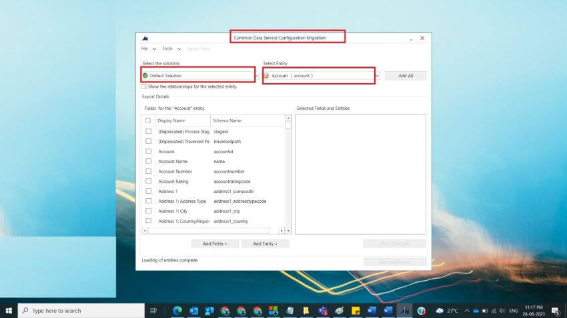Tick the Address 1: Address Type checkbox

point(149,201)
